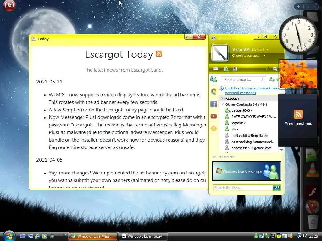Image resolution: width=322 pixels, height=241 pixels.
Task: Click the info icon beside the music link
Action: 221,88
